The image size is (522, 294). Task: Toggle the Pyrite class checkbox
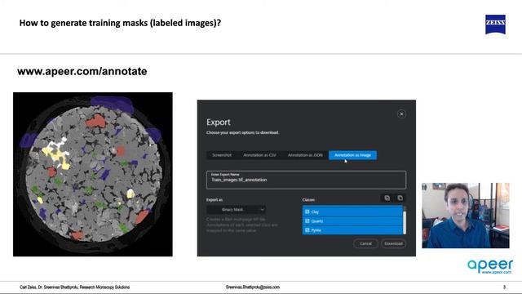click(x=307, y=230)
